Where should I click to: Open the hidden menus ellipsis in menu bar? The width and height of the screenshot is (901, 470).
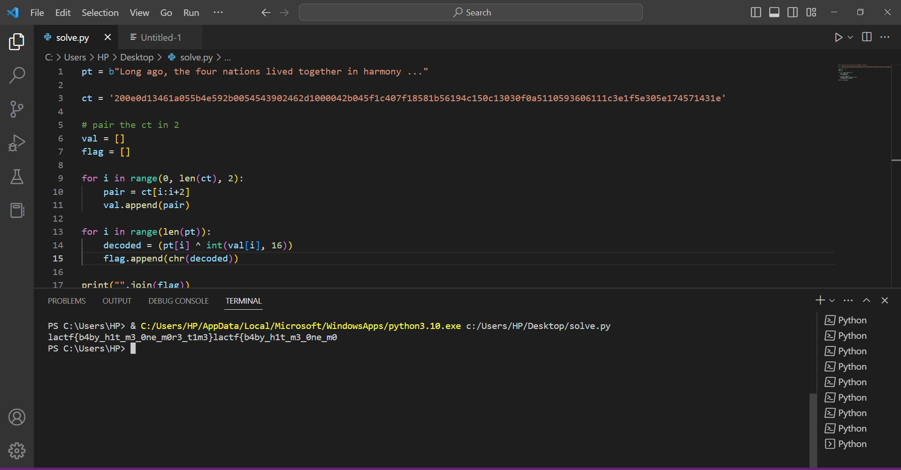pos(218,12)
